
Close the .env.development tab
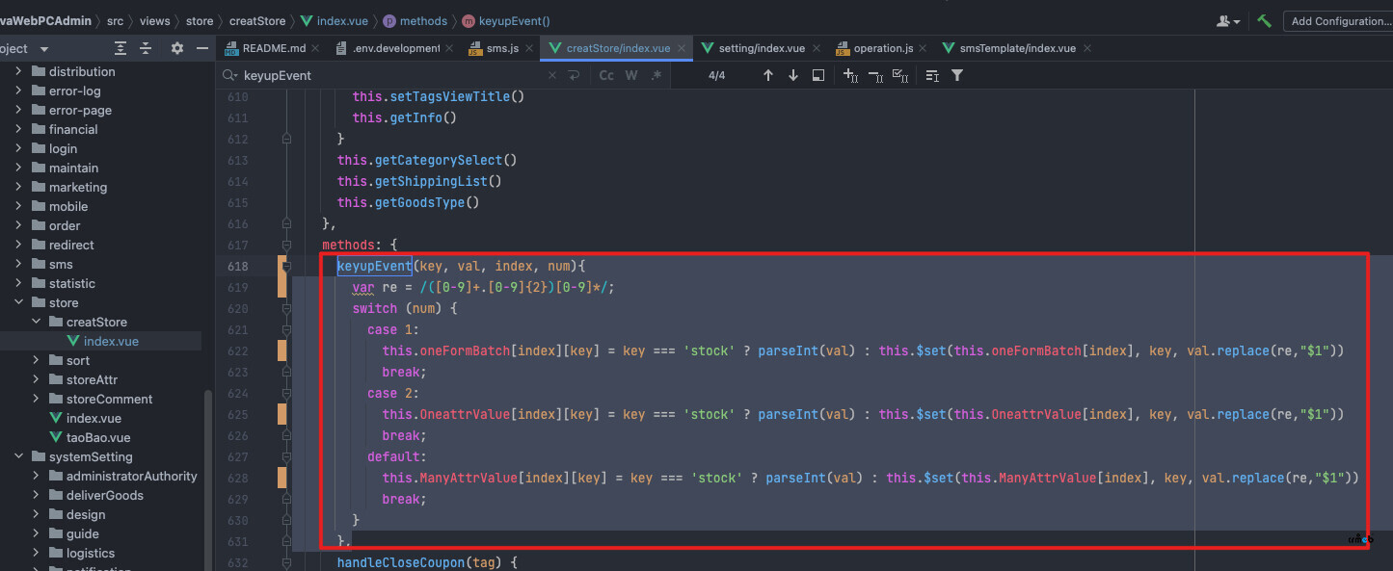point(450,48)
